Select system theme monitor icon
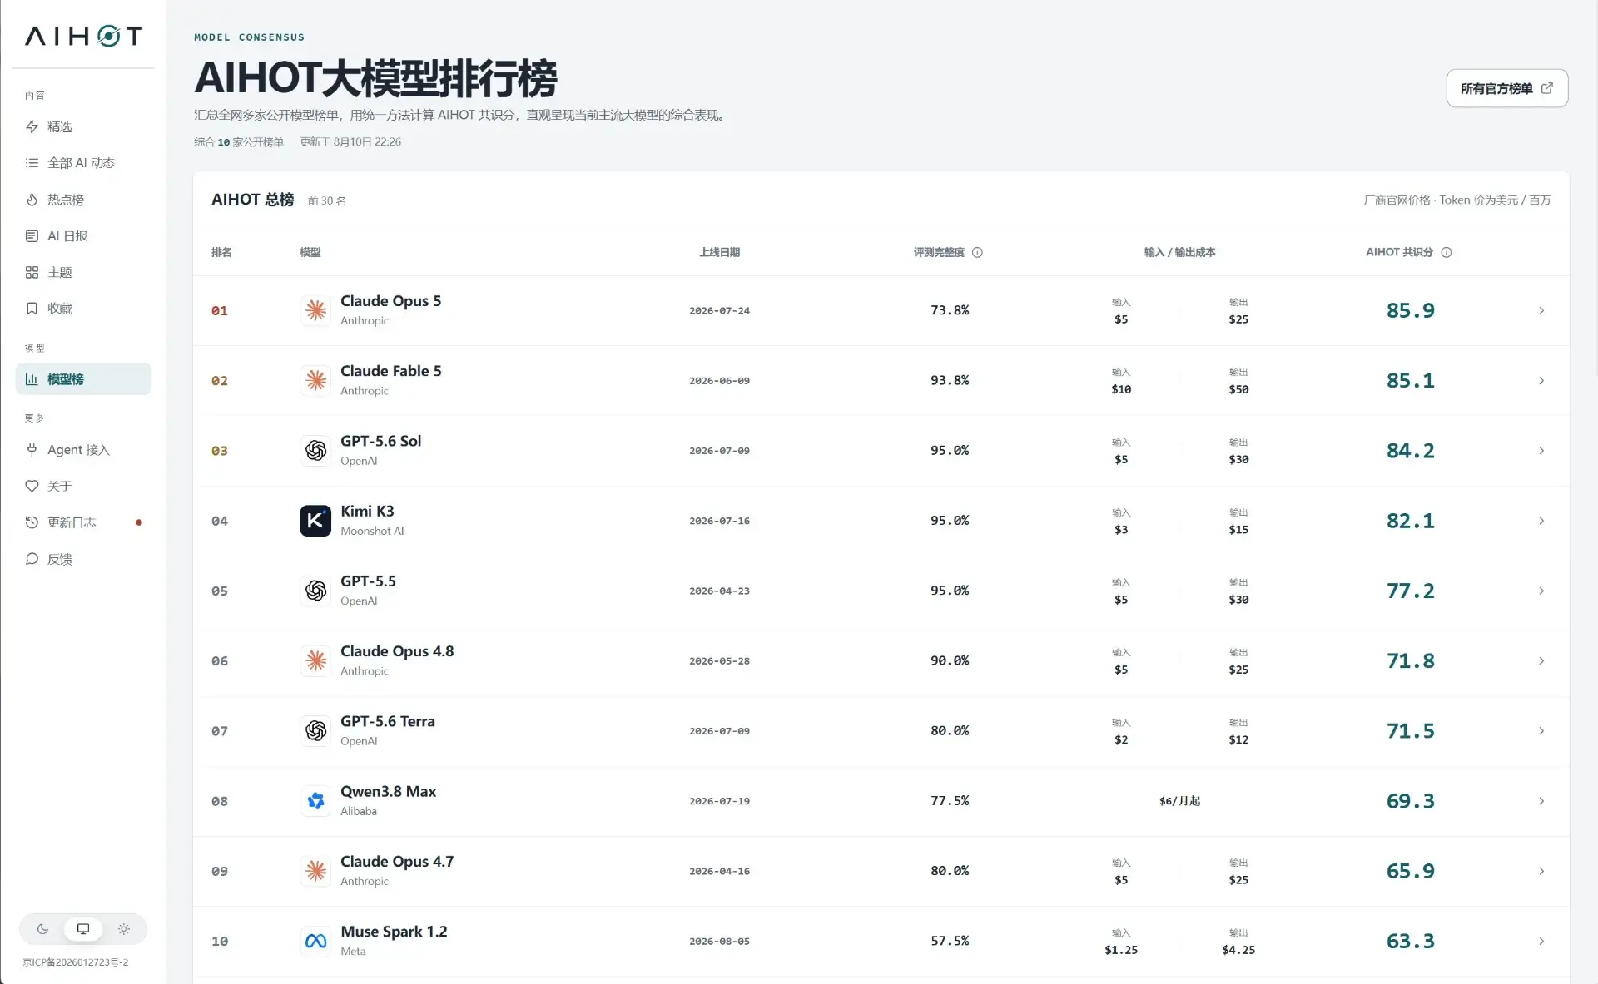 point(83,929)
